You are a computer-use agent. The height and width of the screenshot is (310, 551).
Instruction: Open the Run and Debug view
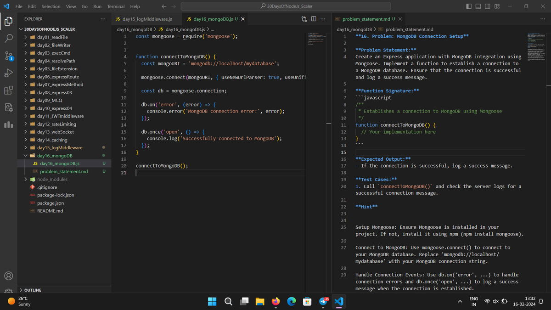(x=8, y=73)
